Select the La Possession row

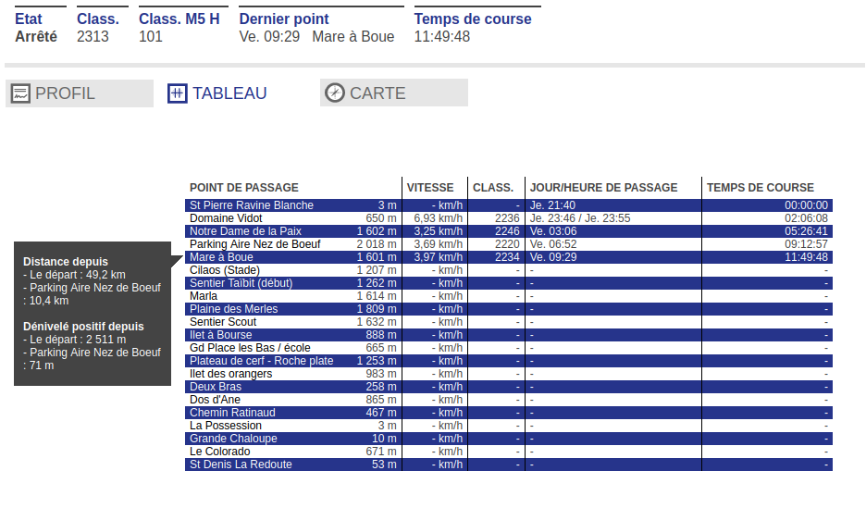tap(509, 426)
